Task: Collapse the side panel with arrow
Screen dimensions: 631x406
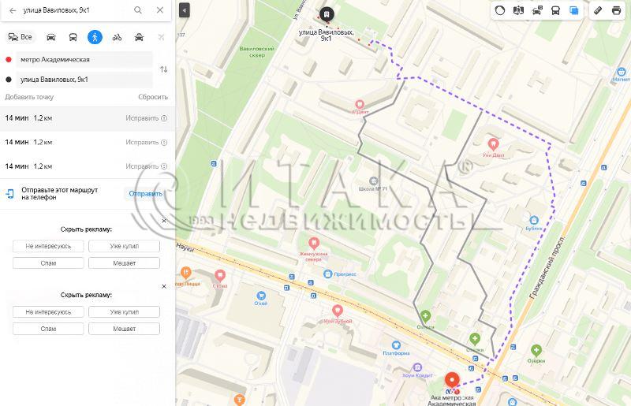Action: point(184,11)
